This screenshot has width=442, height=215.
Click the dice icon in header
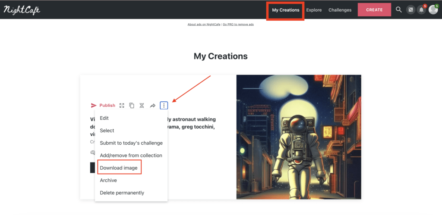pyautogui.click(x=410, y=10)
